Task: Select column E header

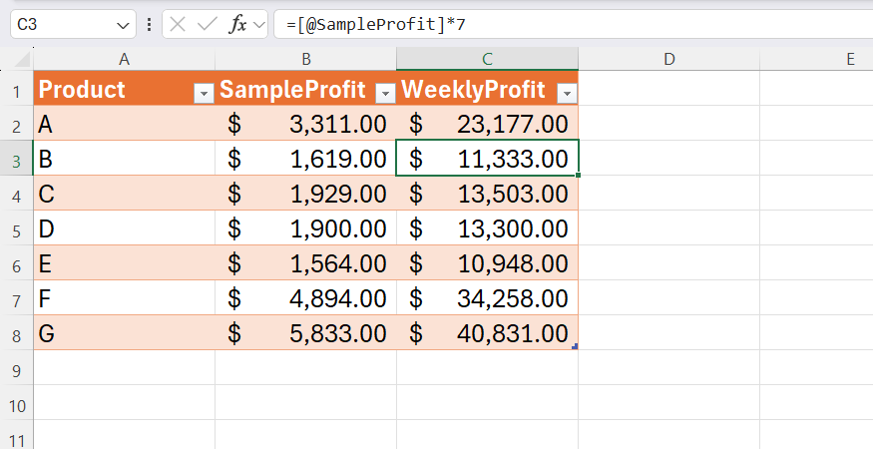Action: tap(816, 59)
